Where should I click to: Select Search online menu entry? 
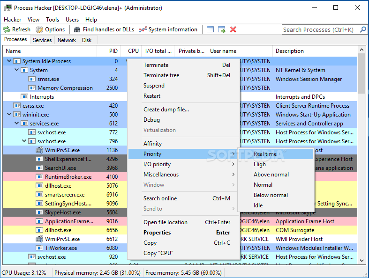(x=184, y=198)
